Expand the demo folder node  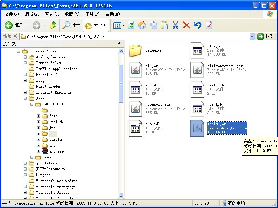pyautogui.click(x=38, y=116)
